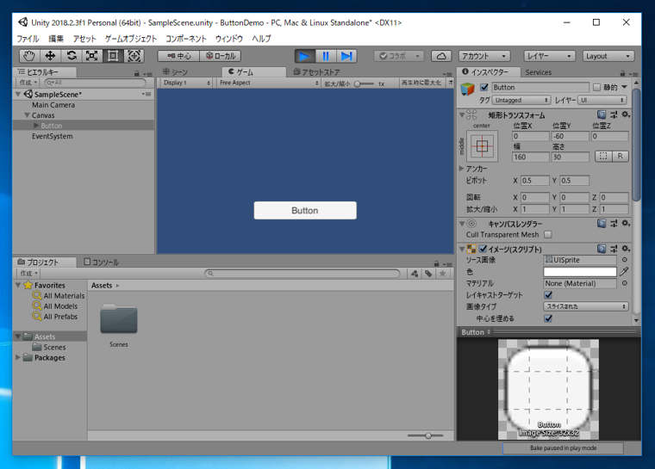Open the Layout dropdown
Screen dimensions: 655x469
[608, 56]
